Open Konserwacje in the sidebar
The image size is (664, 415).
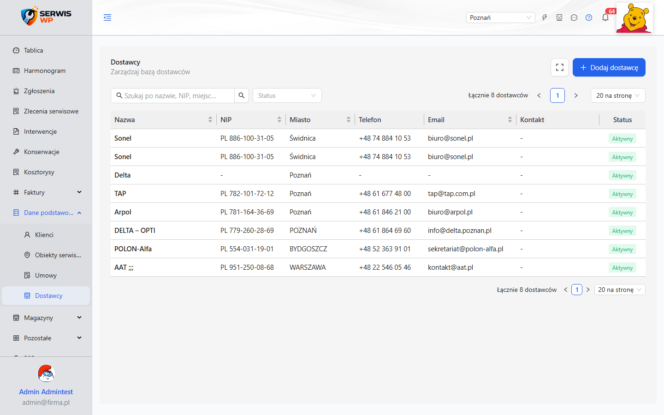(46, 152)
